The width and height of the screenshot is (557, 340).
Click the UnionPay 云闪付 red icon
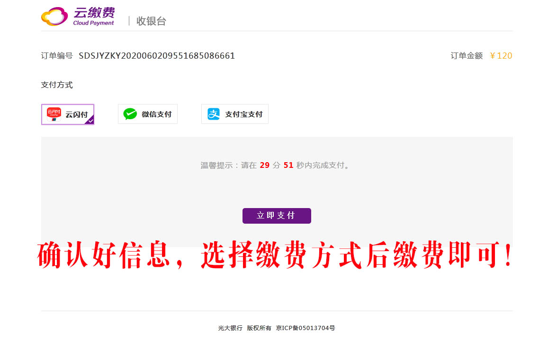54,114
